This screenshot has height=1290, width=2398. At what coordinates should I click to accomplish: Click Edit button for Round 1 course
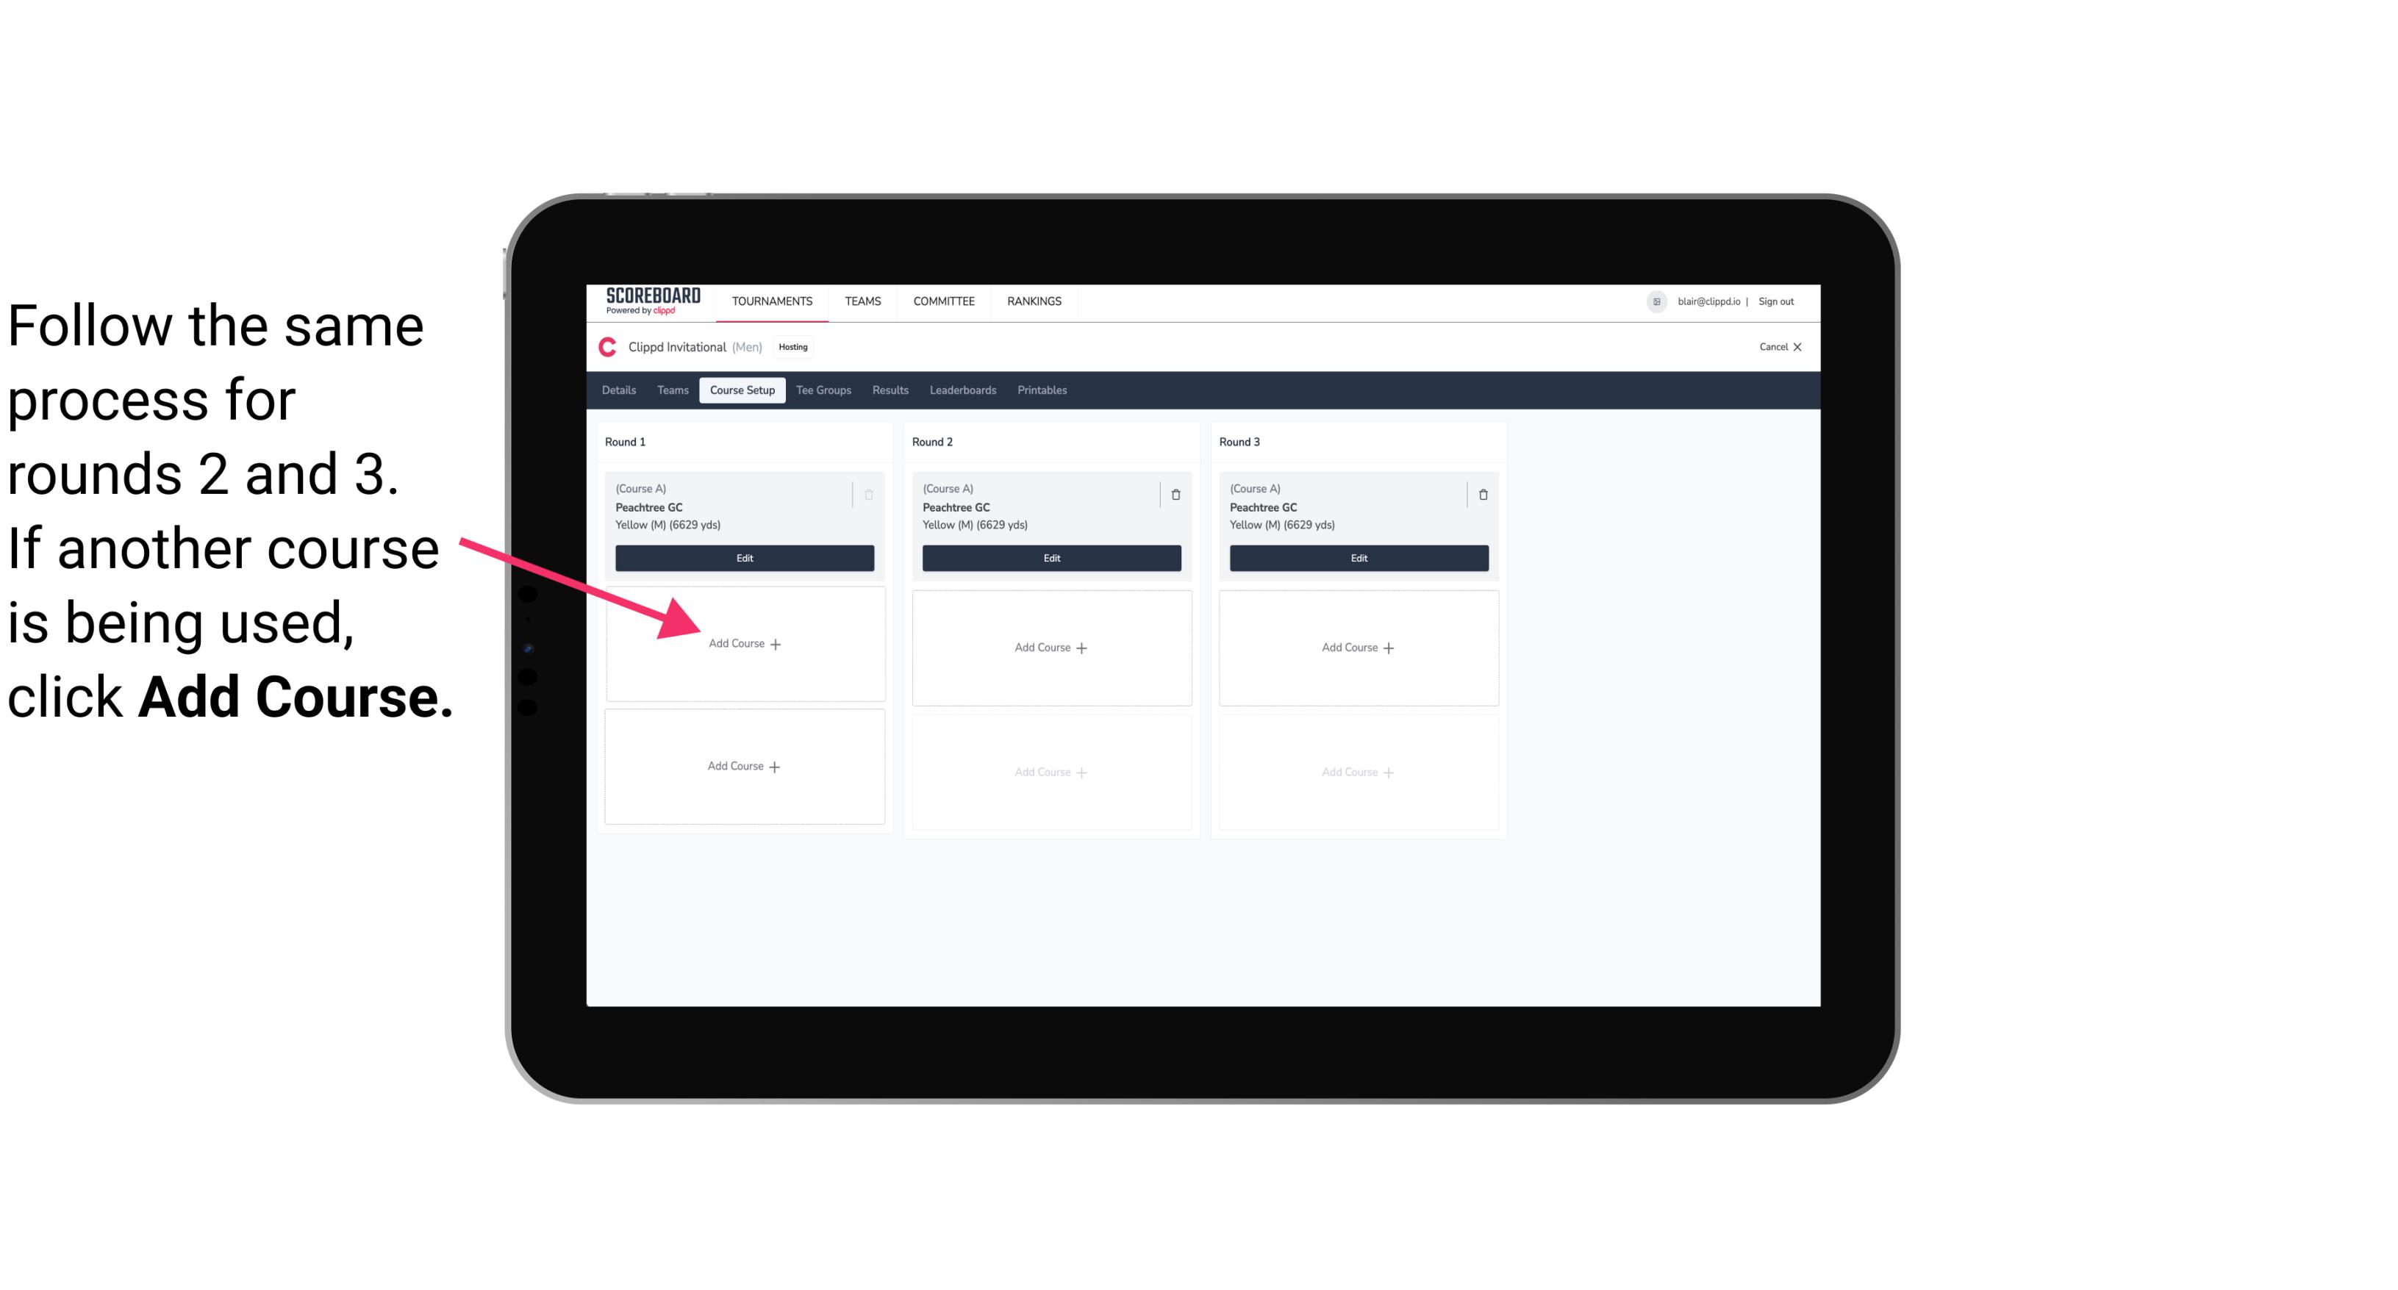(x=742, y=558)
